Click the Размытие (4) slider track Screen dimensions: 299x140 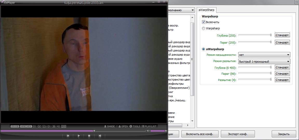(254, 80)
